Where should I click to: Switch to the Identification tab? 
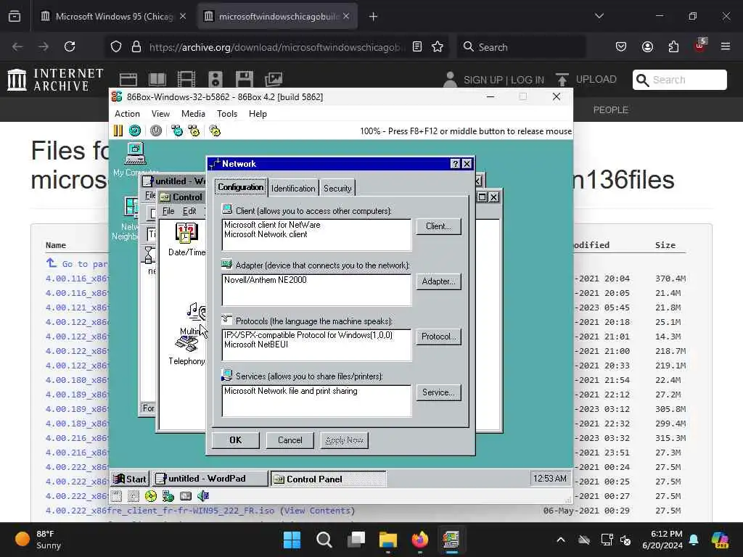pos(293,189)
